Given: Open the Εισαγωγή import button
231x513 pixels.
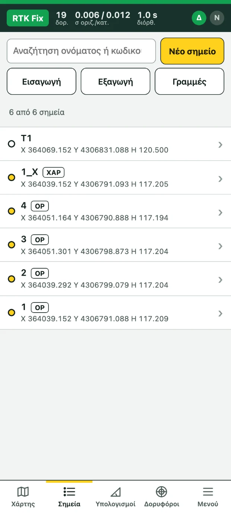Looking at the screenshot, I should coord(41,82).
